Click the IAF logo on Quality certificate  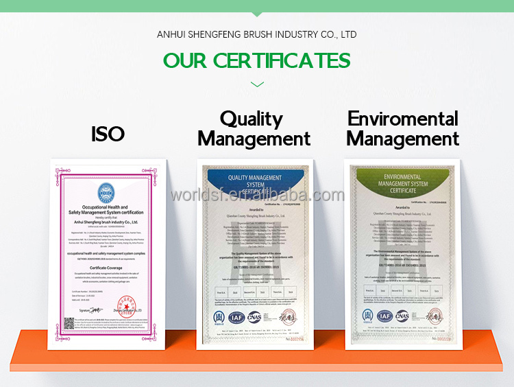coord(236,318)
